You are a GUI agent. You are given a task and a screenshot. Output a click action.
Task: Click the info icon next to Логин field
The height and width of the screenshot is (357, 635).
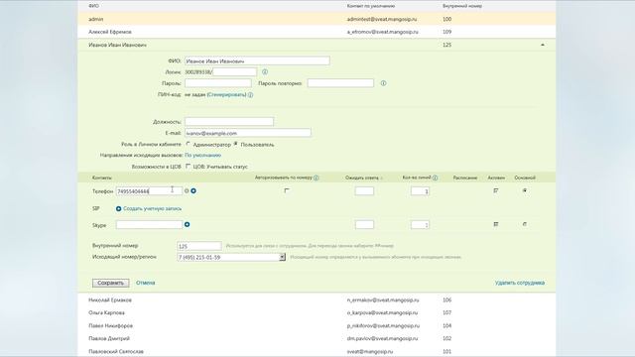(265, 71)
